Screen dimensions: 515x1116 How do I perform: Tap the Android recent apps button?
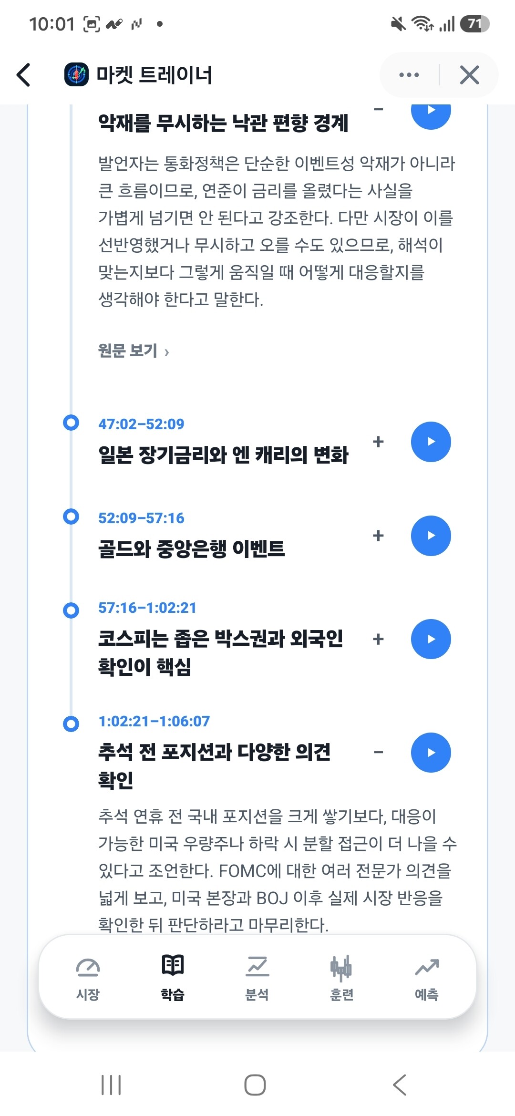pyautogui.click(x=111, y=1085)
